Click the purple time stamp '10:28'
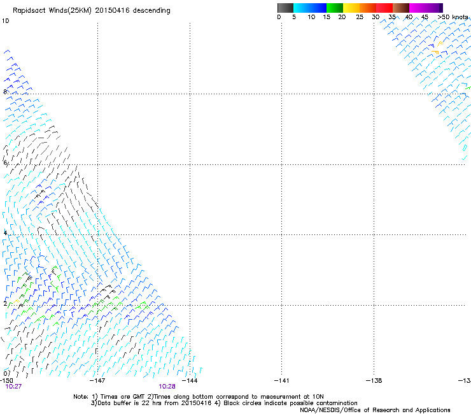The height and width of the screenshot is (414, 471). [x=167, y=387]
